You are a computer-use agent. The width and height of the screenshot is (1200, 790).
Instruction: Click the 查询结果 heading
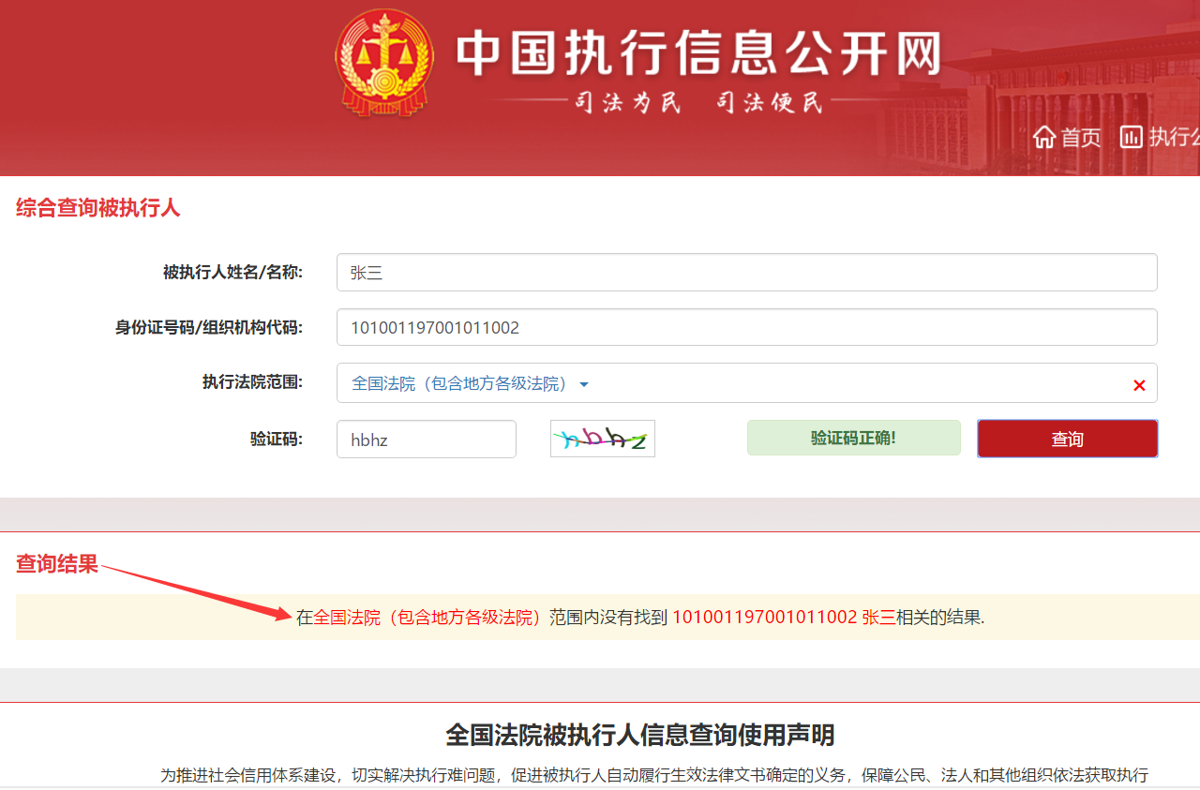pos(57,563)
